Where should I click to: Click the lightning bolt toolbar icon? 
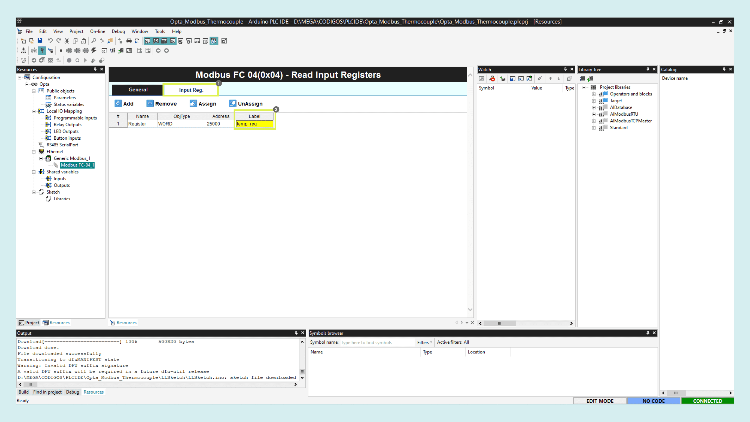pyautogui.click(x=94, y=50)
